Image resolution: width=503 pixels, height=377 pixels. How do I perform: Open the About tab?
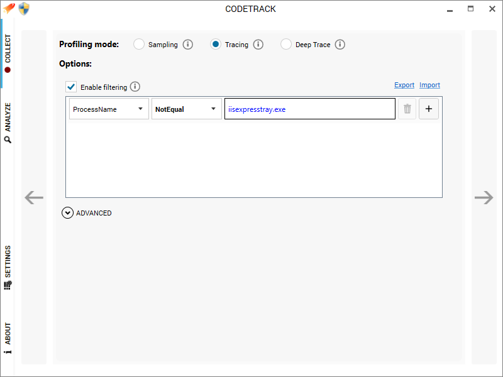pos(8,338)
